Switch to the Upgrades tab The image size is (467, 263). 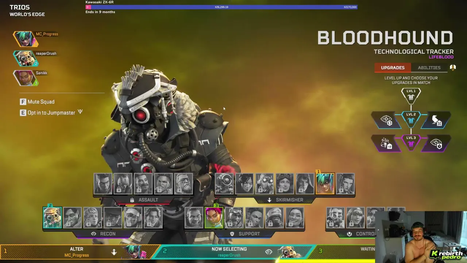(393, 68)
